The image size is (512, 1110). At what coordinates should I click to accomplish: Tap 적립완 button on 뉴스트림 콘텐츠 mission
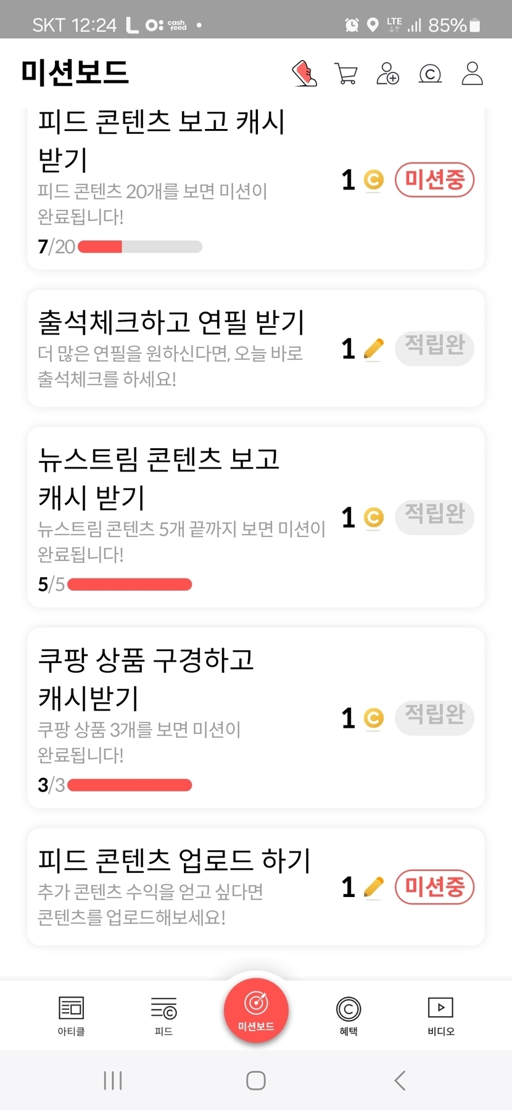coord(434,517)
